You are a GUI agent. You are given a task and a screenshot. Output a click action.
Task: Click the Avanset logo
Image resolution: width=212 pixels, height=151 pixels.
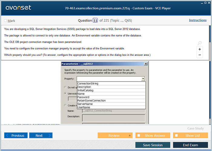18,8
